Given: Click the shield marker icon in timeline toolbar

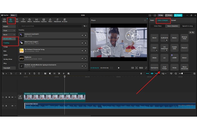Looking at the screenshot, I should coord(39,74).
